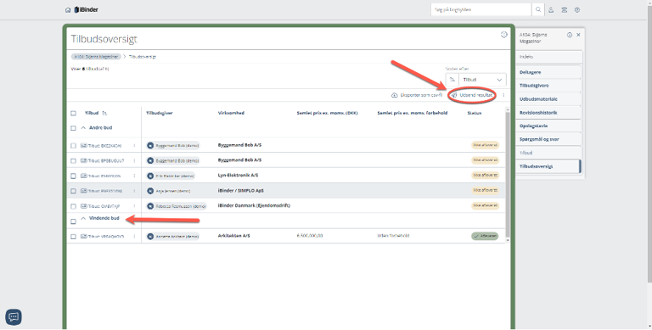Open the user profile icon
Screen dimensions: 652x330
[x=551, y=10]
